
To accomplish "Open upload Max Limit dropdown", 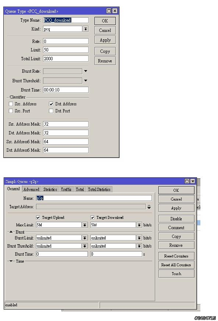I will pyautogui.click(x=85, y=225).
